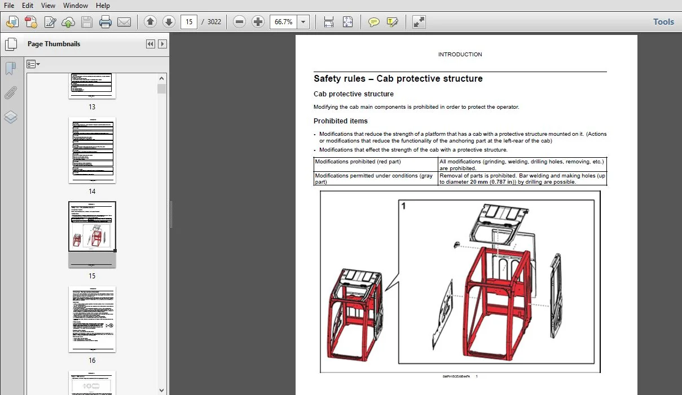Click the "Safety rules – Cab protective structure" heading
This screenshot has height=395, width=682.
[x=398, y=79]
